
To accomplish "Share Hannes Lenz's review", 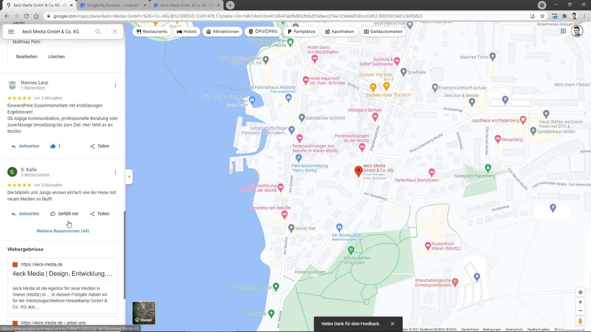I will pyautogui.click(x=99, y=146).
